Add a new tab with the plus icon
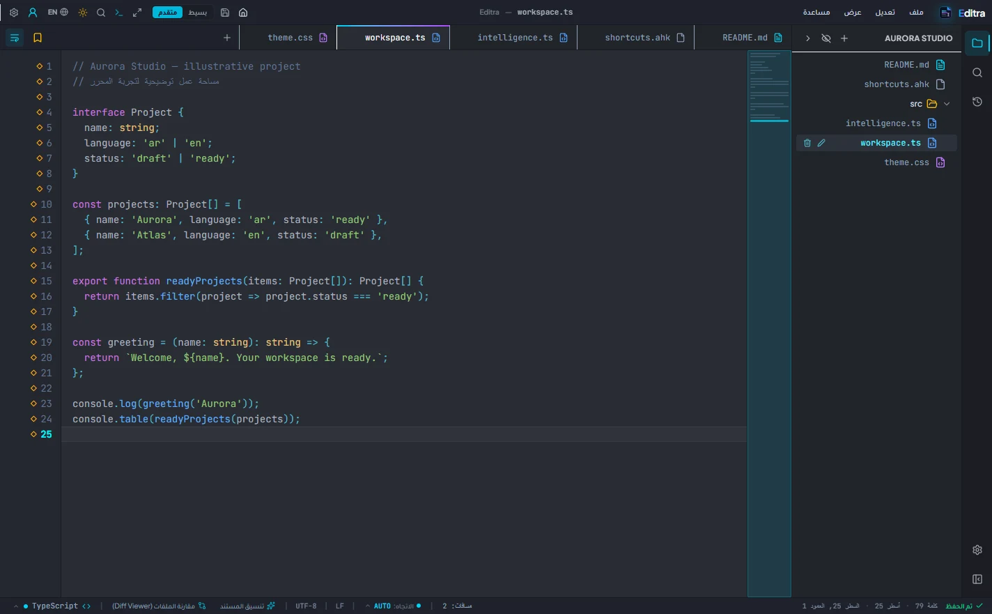The height and width of the screenshot is (614, 992). 227,38
